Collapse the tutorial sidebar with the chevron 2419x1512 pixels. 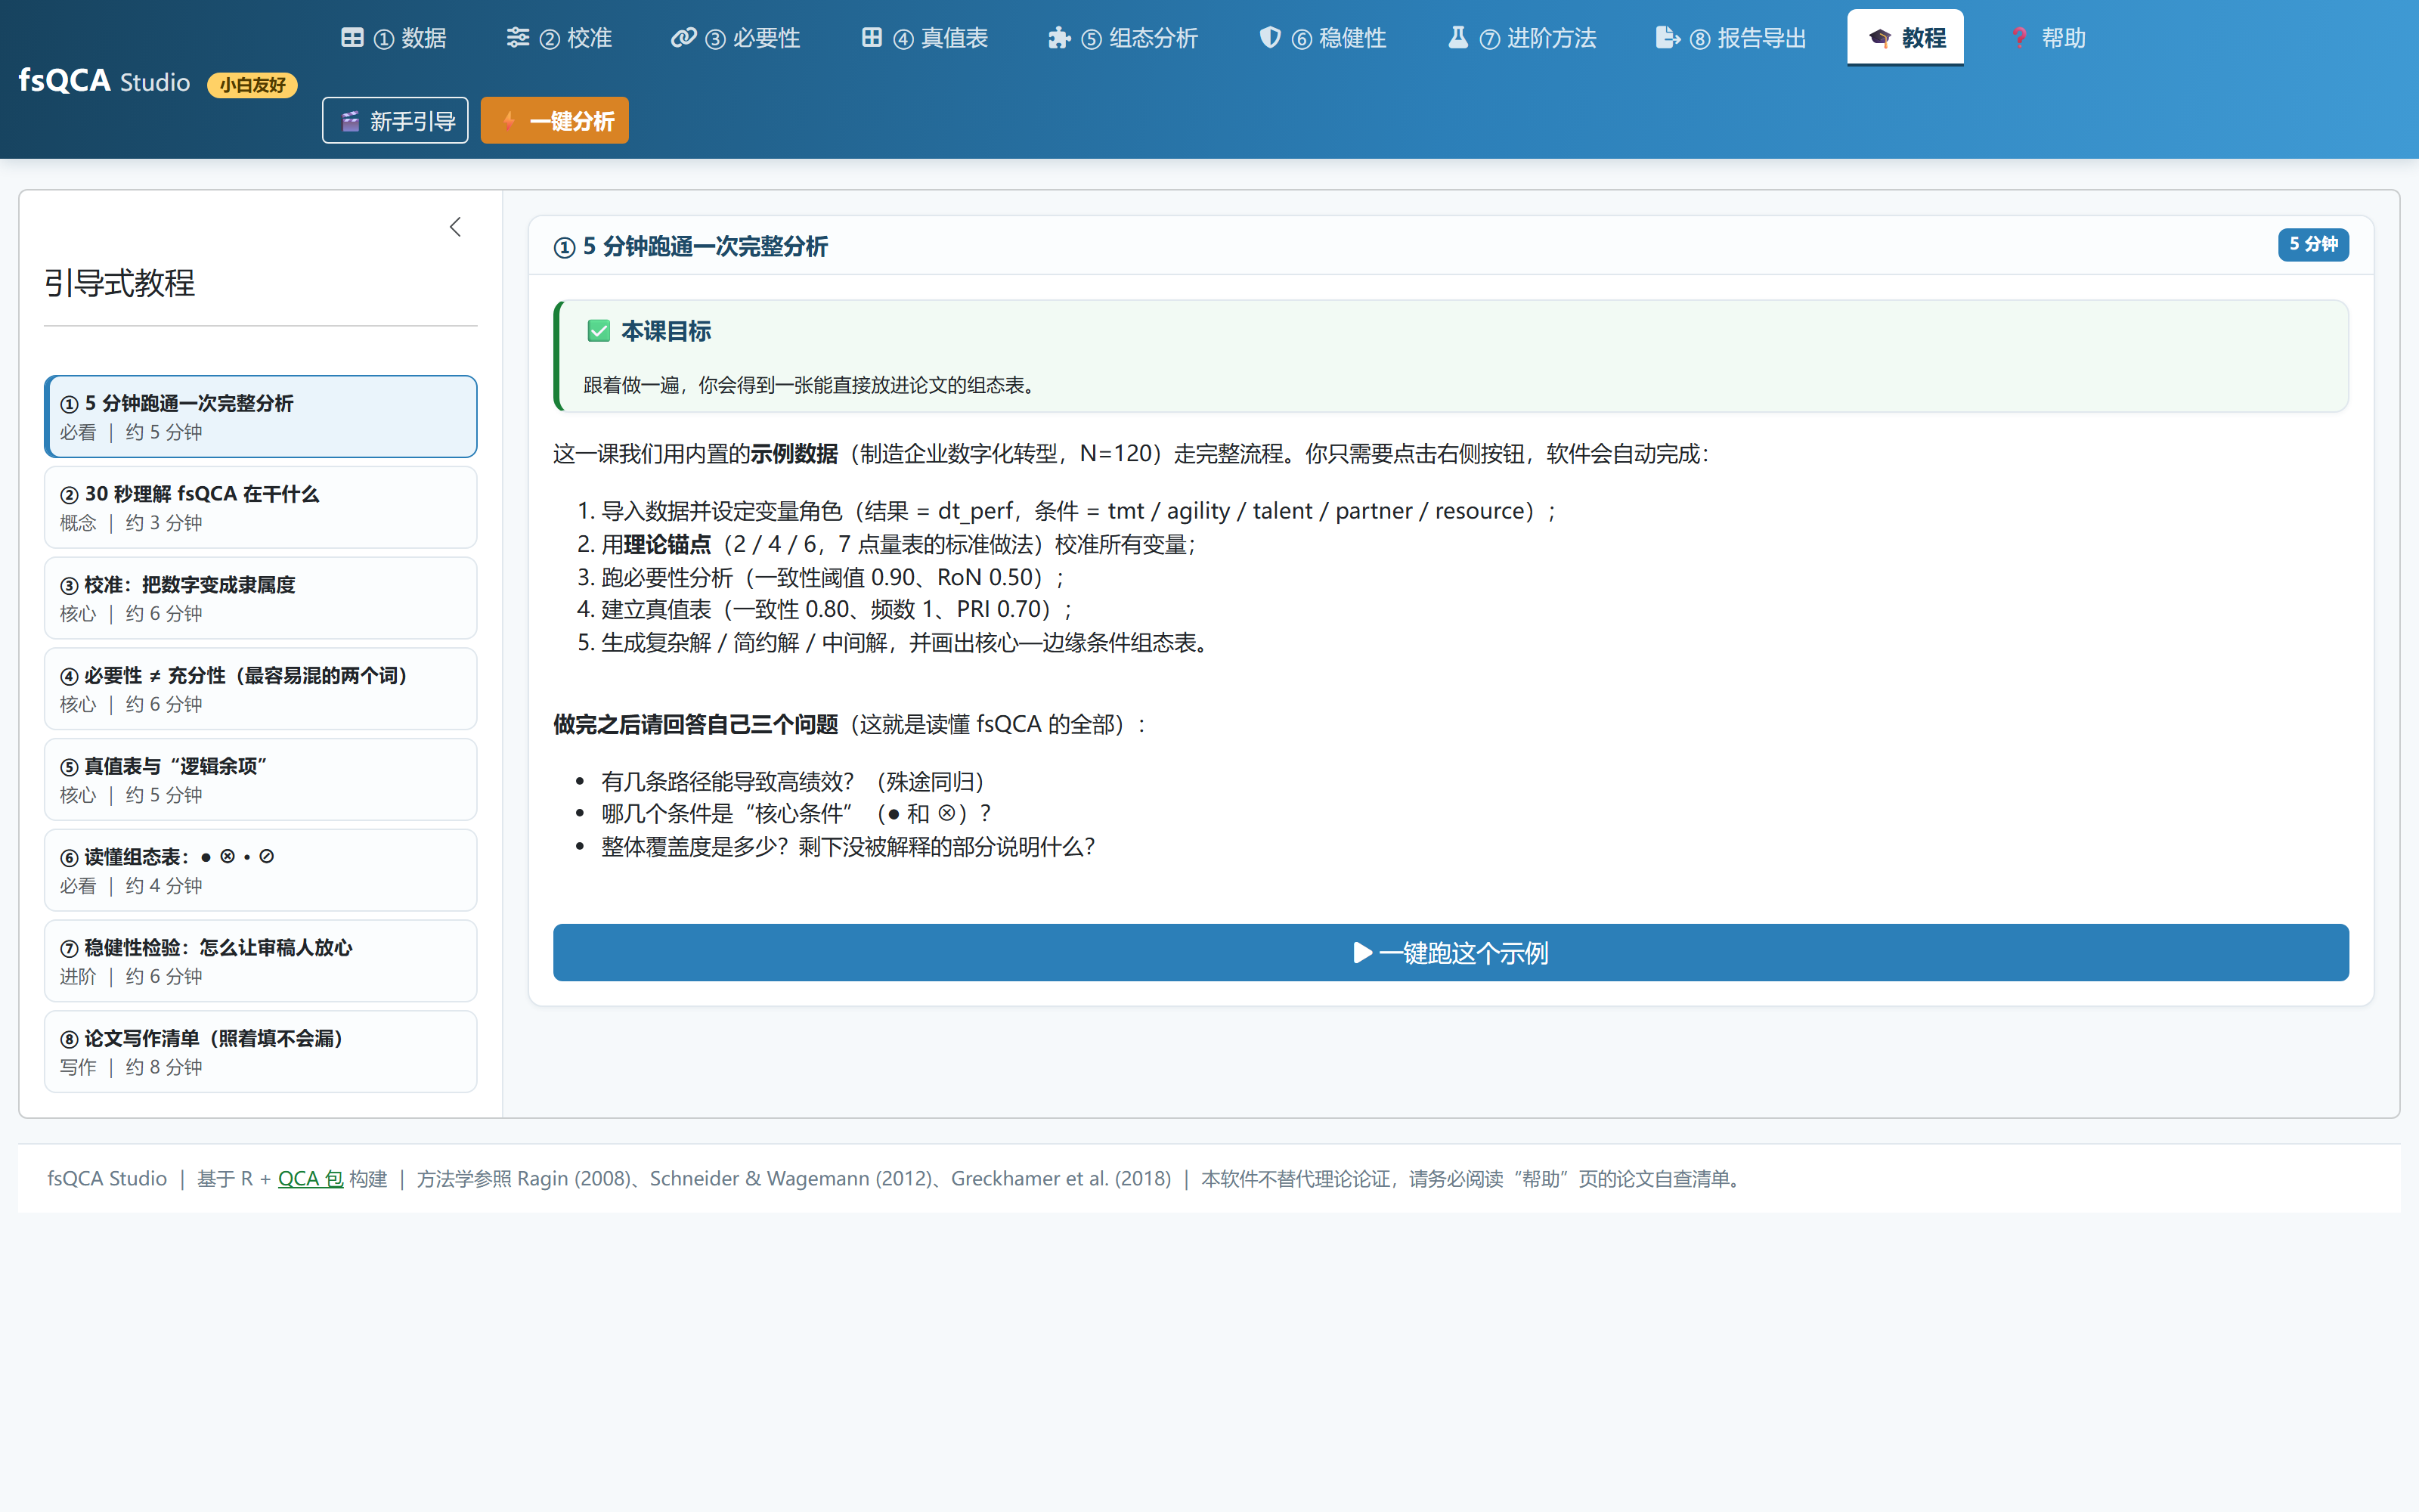coord(456,228)
